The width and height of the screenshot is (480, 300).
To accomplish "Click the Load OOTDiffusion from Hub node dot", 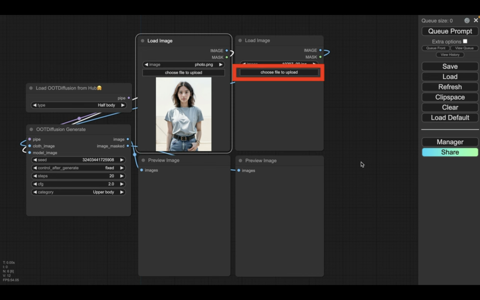I will point(31,88).
